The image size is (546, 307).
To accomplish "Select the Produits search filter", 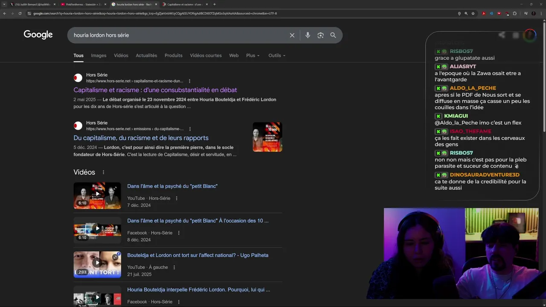I will [174, 55].
